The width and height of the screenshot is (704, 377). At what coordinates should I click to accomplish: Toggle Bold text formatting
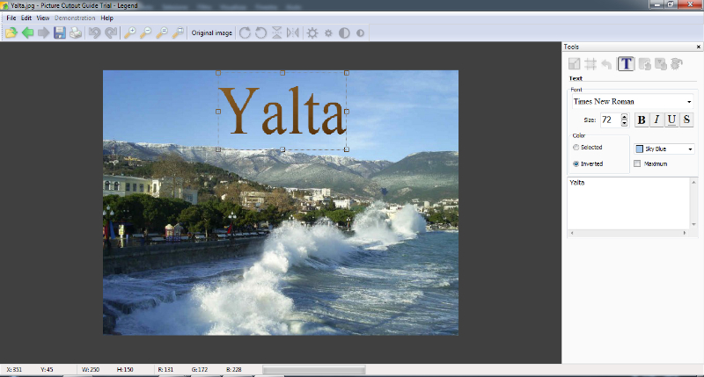(642, 120)
